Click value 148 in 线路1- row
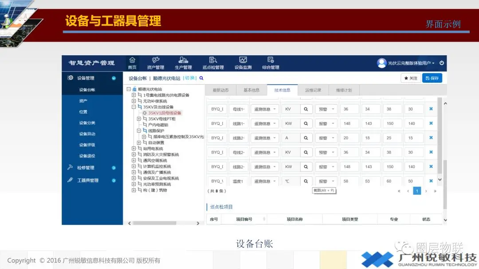Screen dimensions: 479x269 [x=349, y=123]
